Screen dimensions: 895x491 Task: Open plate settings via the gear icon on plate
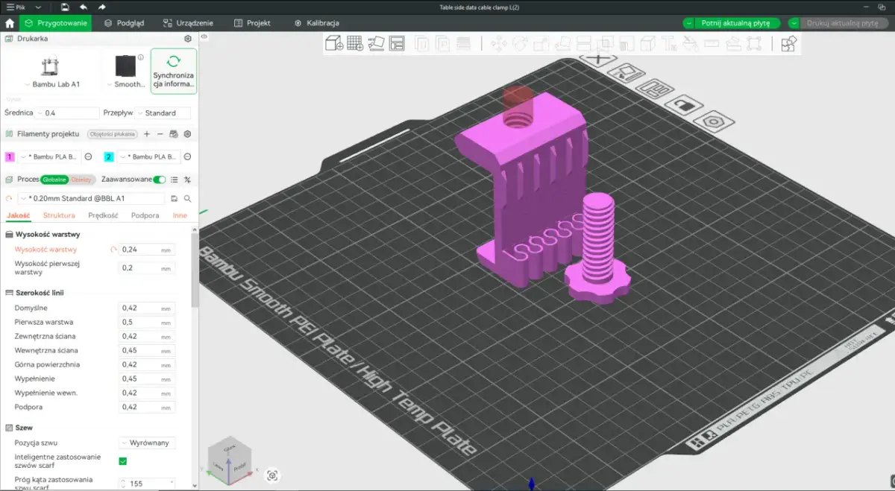tap(714, 121)
